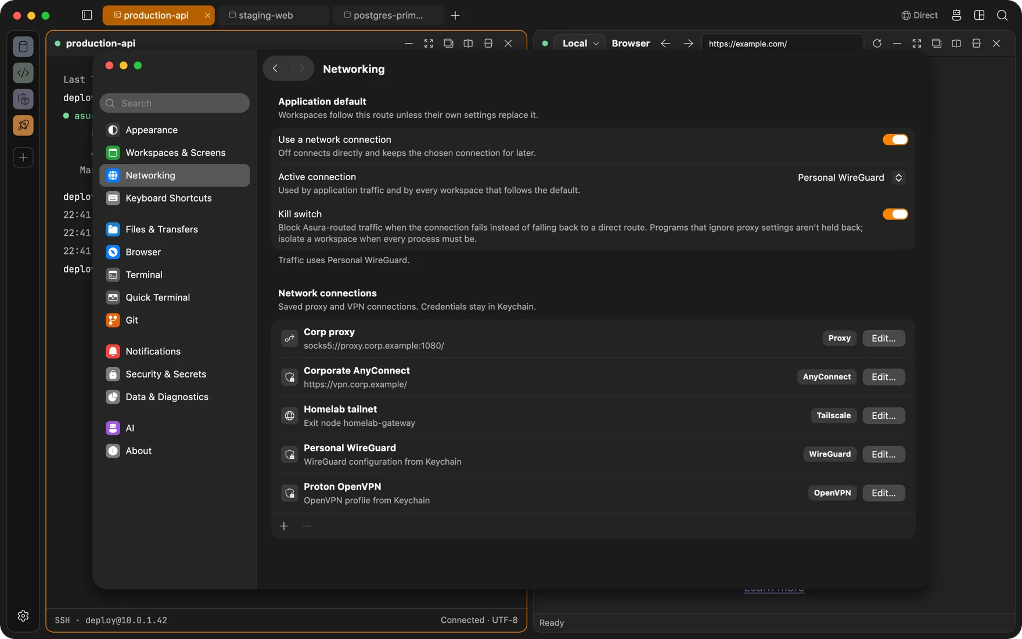The height and width of the screenshot is (639, 1022).
Task: Switch to postgres-prim tab
Action: (388, 15)
